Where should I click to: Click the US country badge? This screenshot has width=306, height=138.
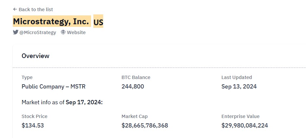(98, 21)
